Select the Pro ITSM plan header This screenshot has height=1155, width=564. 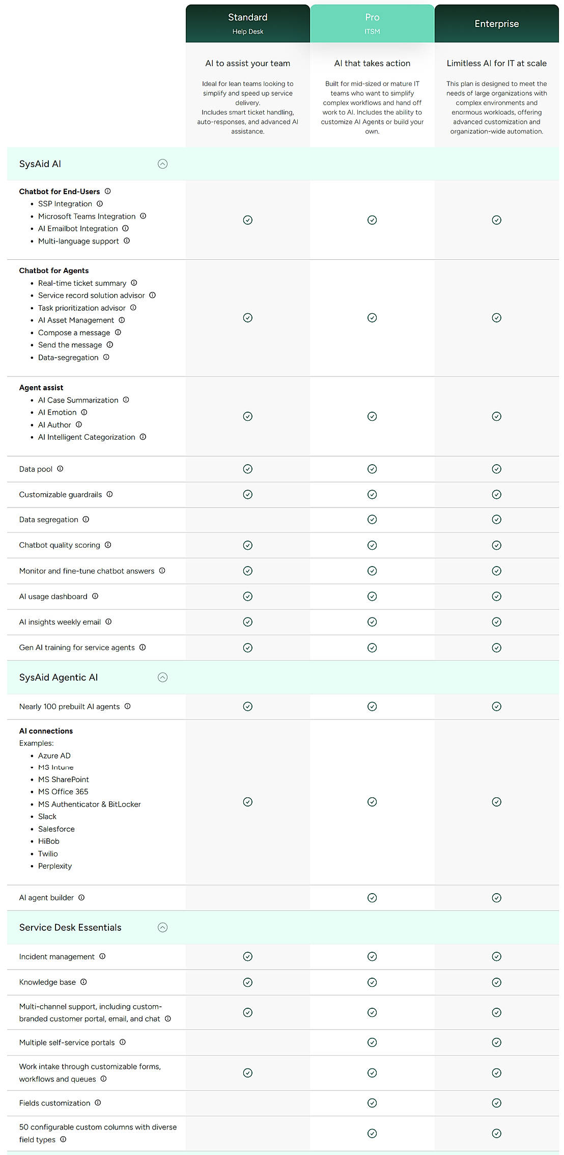click(372, 23)
